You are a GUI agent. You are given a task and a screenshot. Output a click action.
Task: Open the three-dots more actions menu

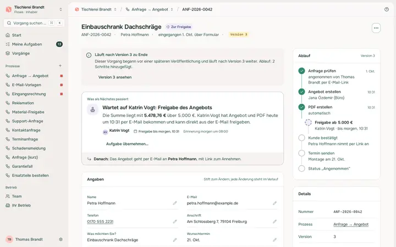[x=376, y=28]
